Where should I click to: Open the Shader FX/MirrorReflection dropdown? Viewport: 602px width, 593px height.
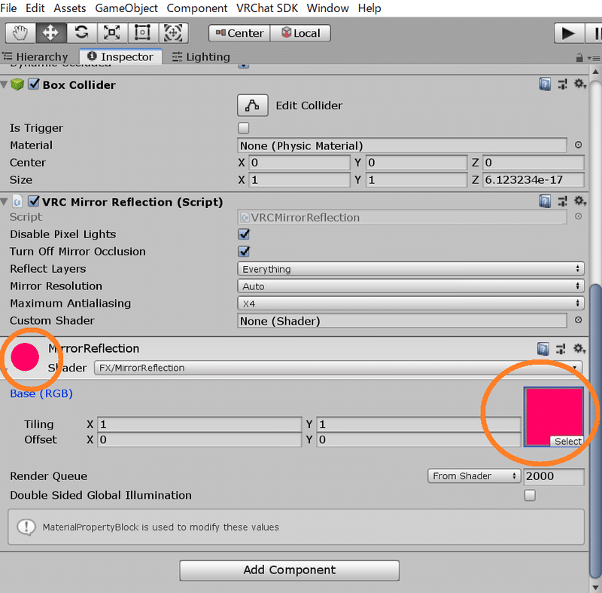(338, 368)
